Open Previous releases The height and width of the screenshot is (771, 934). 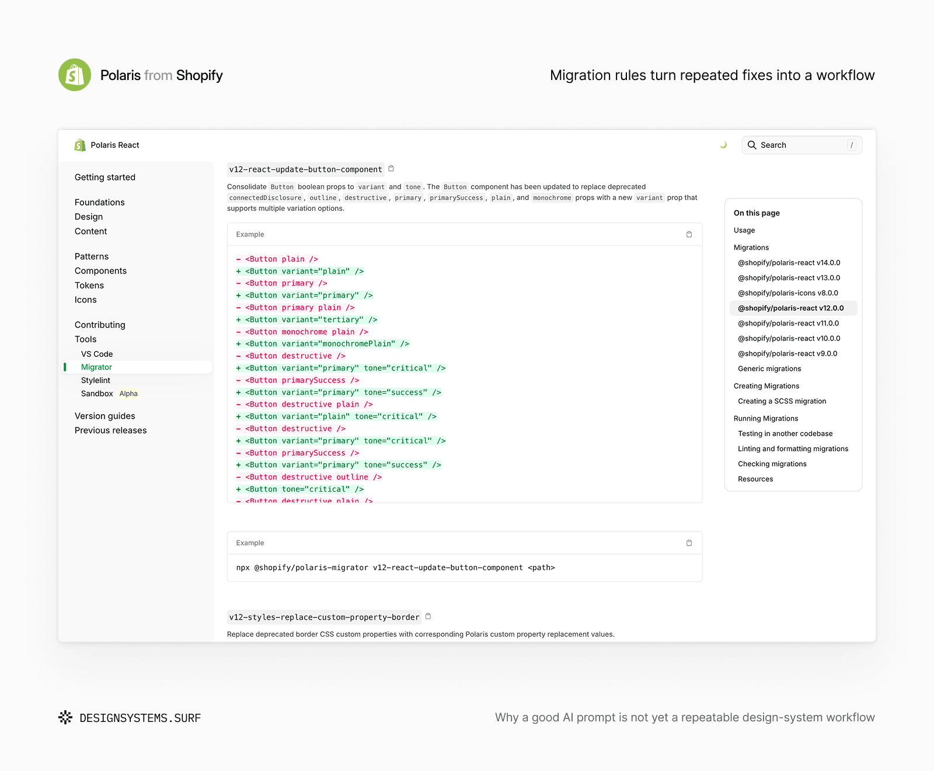pos(111,430)
